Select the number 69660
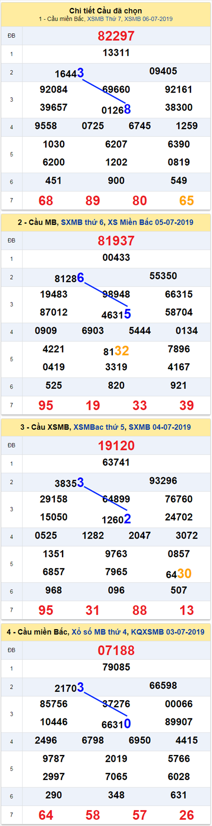 click(116, 90)
